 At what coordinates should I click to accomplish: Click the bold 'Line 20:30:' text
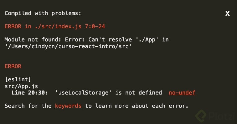click(29, 92)
